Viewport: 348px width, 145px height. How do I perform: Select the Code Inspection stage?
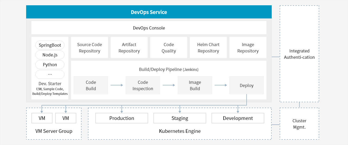(x=143, y=85)
